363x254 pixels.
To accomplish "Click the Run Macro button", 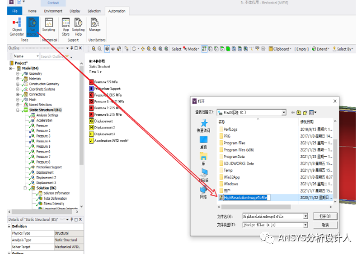I will pos(32,27).
